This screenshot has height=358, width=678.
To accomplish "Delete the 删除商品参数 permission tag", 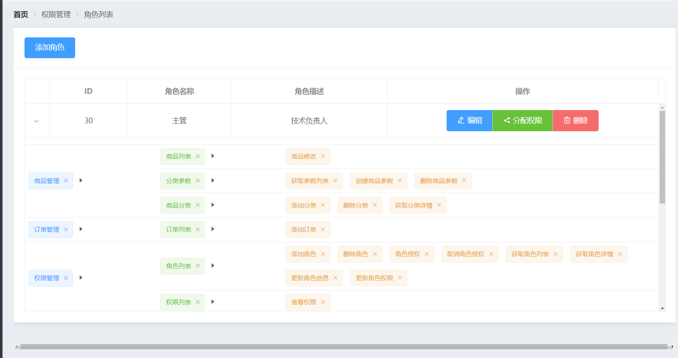I will pos(464,181).
